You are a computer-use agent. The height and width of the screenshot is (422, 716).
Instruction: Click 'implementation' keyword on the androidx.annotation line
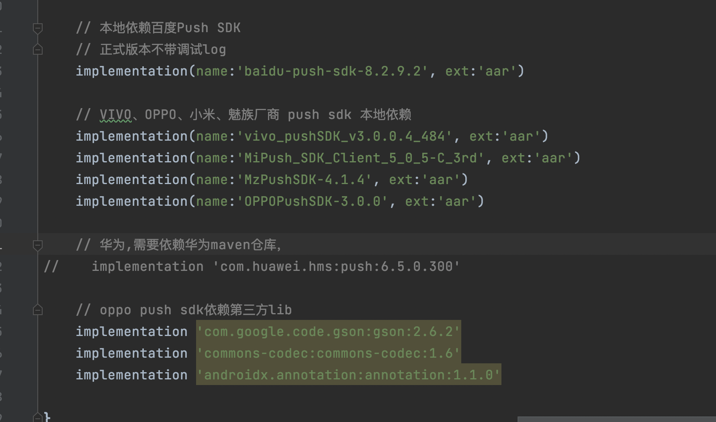131,375
